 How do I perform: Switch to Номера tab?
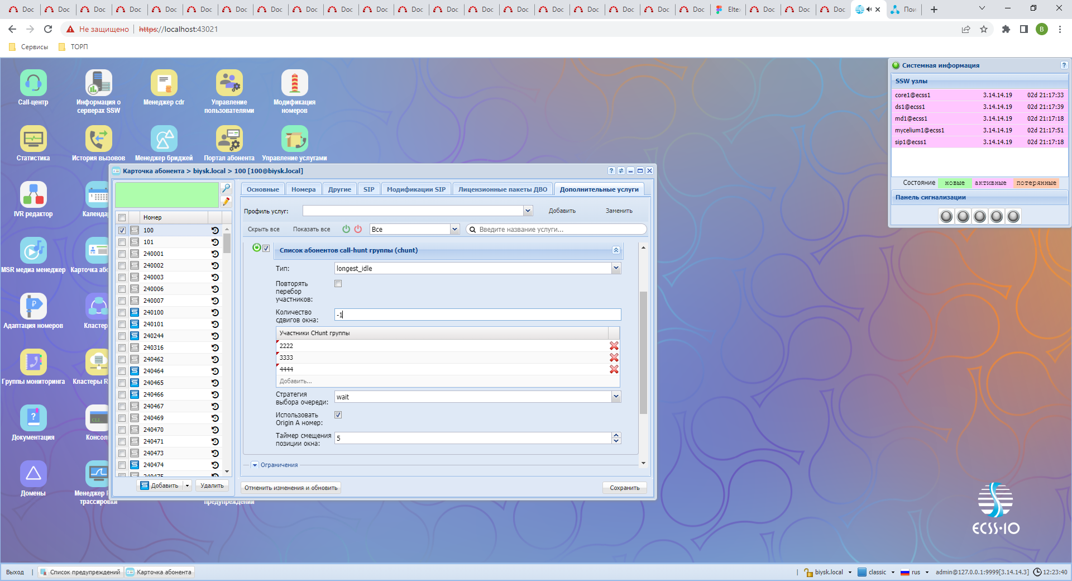[303, 189]
